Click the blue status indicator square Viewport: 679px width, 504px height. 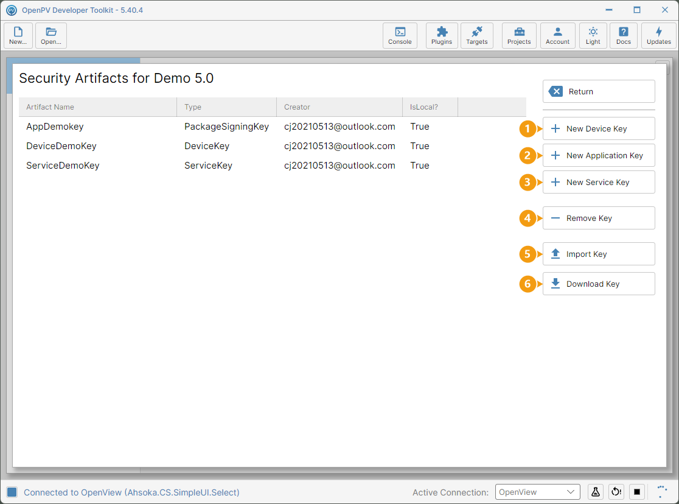tap(12, 492)
